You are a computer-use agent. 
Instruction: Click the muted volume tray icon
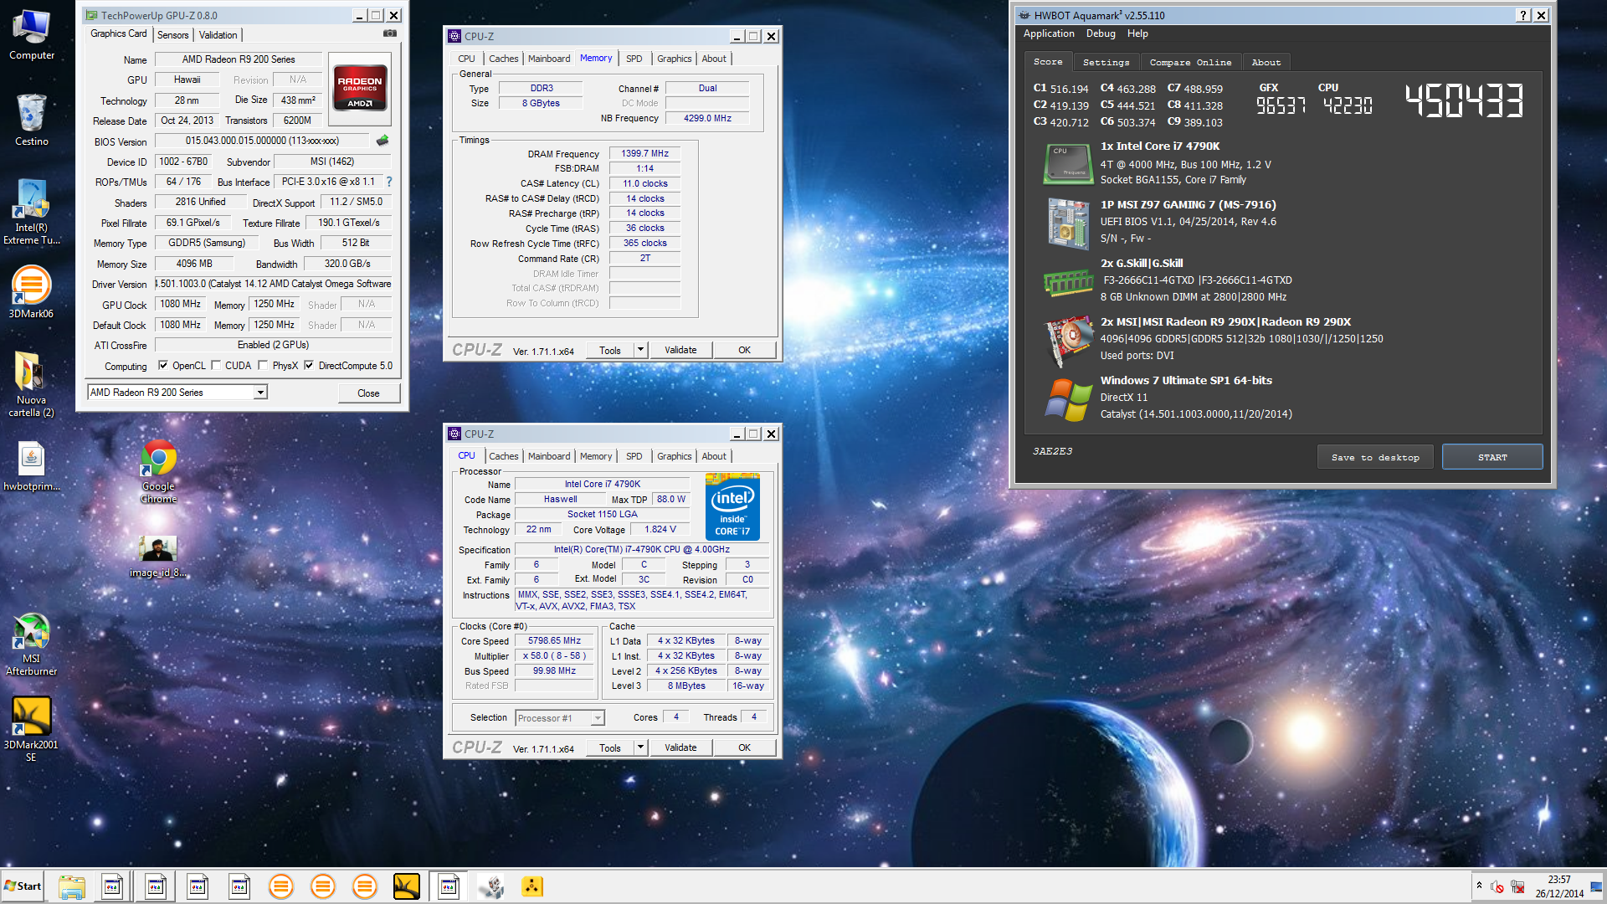point(1497,886)
